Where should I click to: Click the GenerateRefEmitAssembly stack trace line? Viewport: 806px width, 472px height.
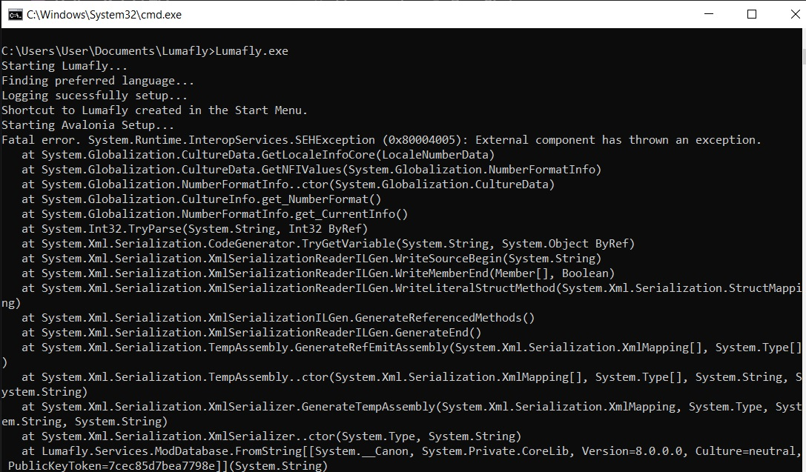point(402,354)
